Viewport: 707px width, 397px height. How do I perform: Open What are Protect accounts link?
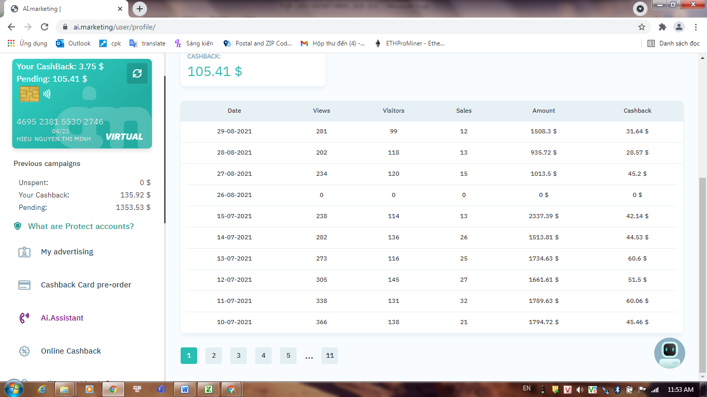click(x=81, y=226)
